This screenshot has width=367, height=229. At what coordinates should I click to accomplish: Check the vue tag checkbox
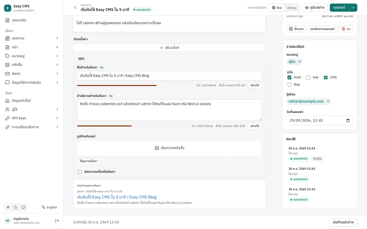pyautogui.click(x=308, y=77)
